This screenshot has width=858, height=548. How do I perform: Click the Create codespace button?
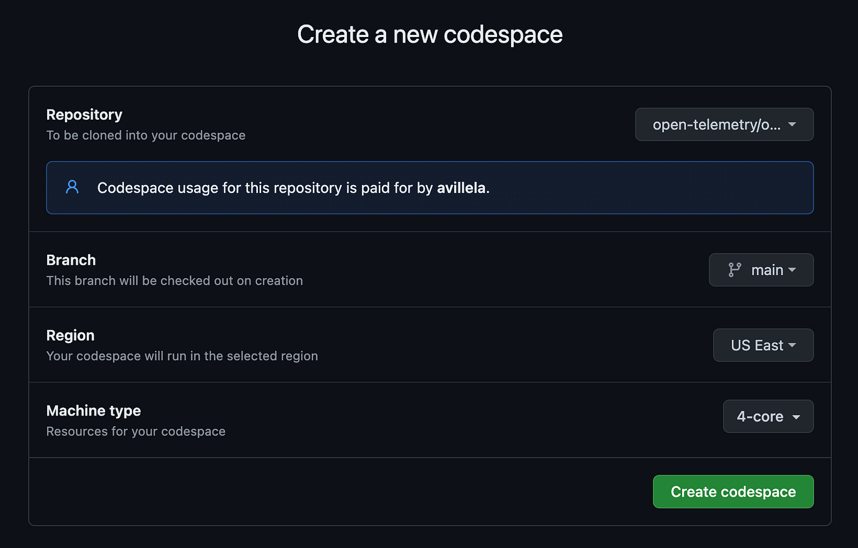733,492
